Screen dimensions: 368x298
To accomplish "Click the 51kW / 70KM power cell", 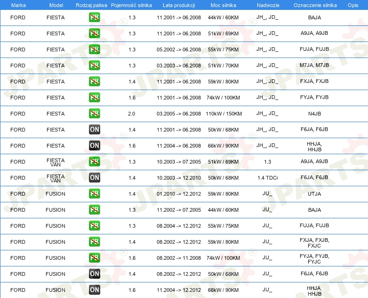I will pos(223,66).
